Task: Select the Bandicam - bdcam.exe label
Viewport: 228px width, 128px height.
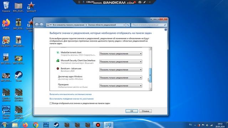Action: pyautogui.click(x=71, y=68)
